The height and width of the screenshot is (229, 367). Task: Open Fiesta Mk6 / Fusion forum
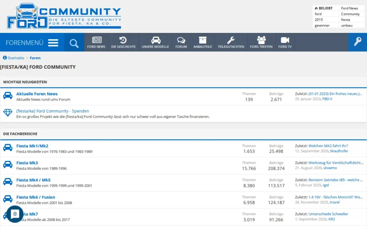35,197
